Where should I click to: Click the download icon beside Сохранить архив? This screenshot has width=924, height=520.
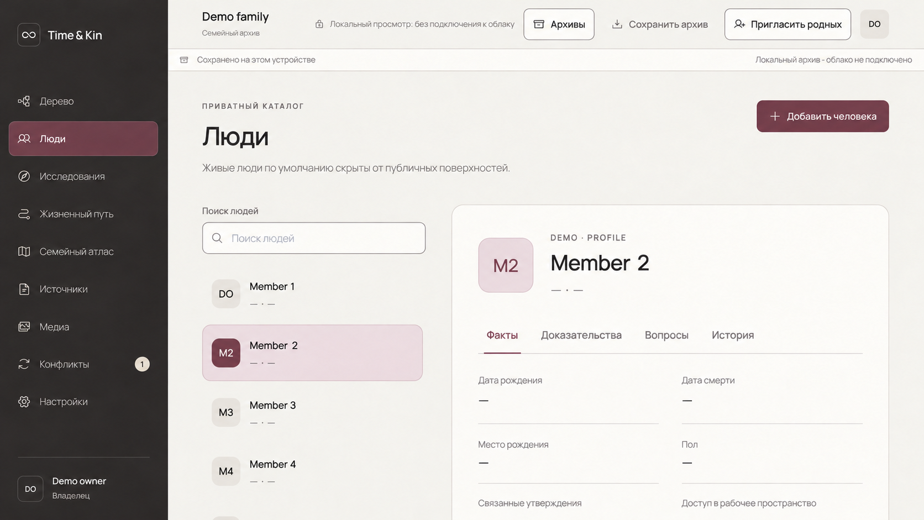(x=617, y=24)
